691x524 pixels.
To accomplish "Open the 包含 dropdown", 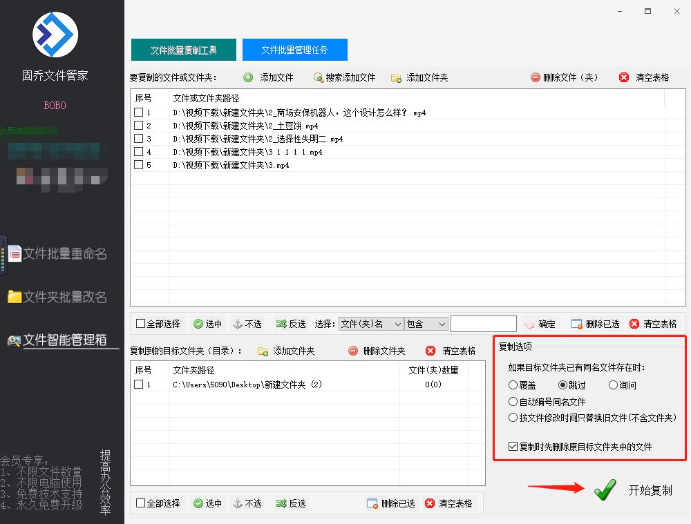I will [426, 324].
